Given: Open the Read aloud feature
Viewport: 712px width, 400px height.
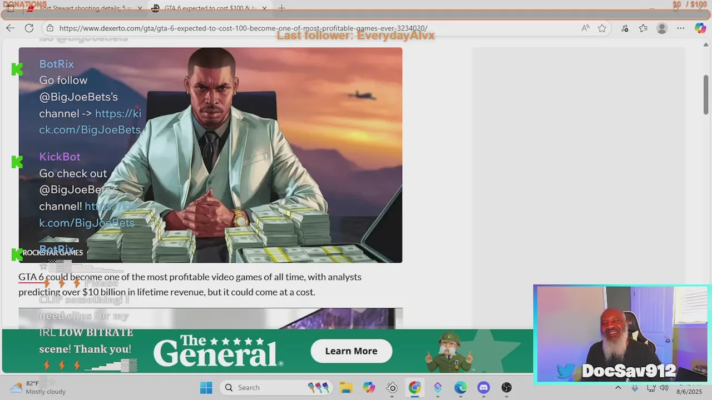Looking at the screenshot, I should click(x=585, y=28).
